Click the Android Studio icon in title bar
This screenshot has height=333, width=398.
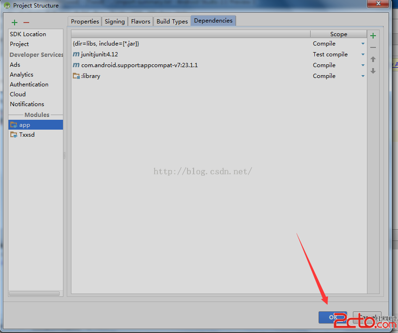(x=7, y=5)
